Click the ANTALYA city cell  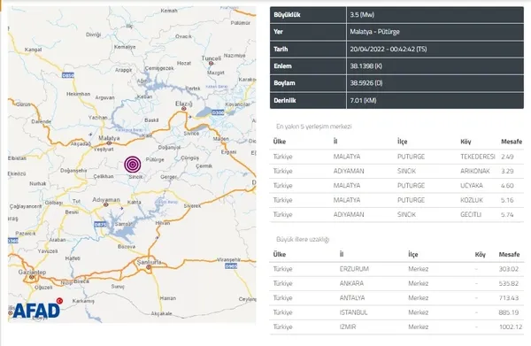pyautogui.click(x=352, y=298)
